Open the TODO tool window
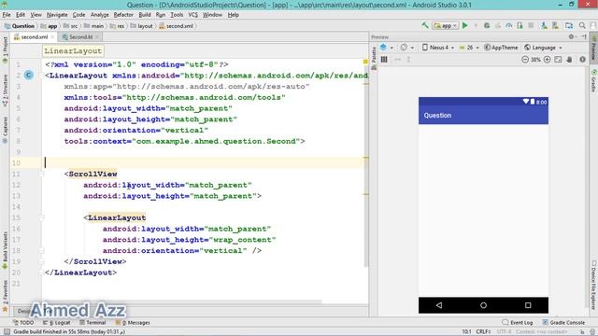The height and width of the screenshot is (336, 598). click(22, 322)
